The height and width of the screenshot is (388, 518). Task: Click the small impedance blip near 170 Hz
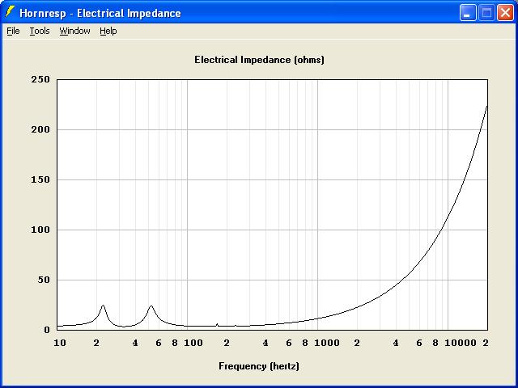[x=217, y=325]
